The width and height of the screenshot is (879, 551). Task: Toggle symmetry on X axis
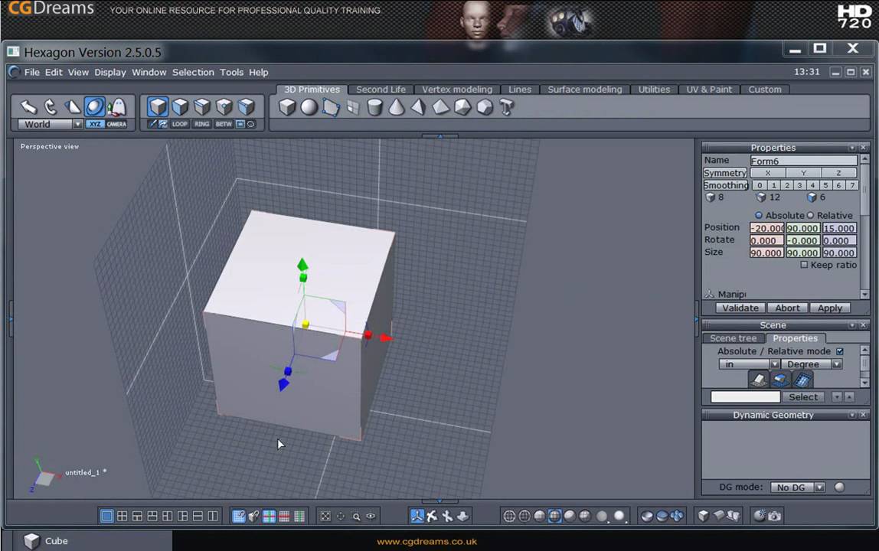pos(767,173)
